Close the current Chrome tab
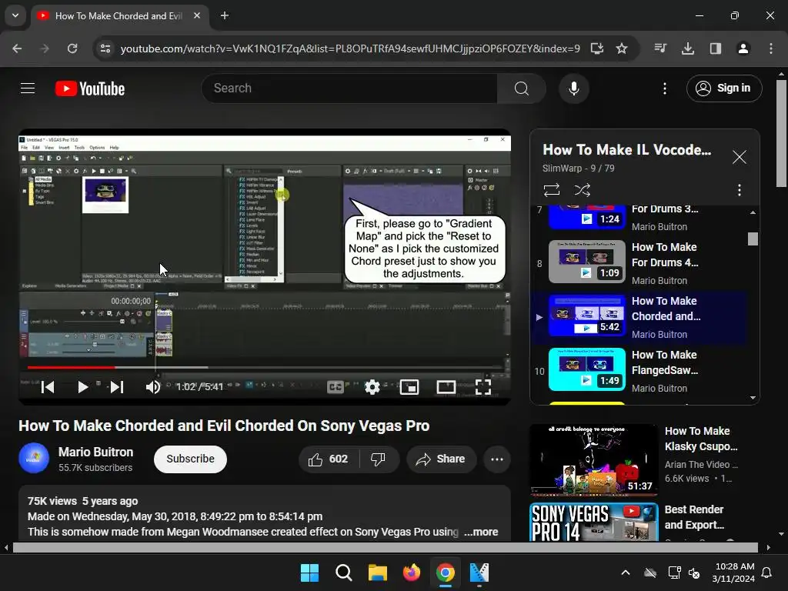The width and height of the screenshot is (788, 591). [197, 15]
